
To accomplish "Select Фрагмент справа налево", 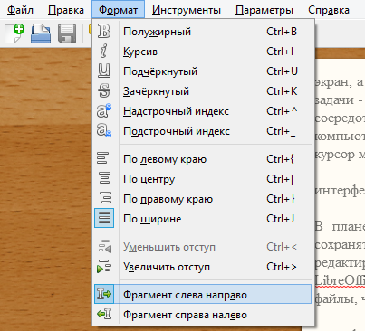I will click(203, 315).
